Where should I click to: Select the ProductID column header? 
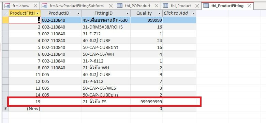(x=61, y=13)
